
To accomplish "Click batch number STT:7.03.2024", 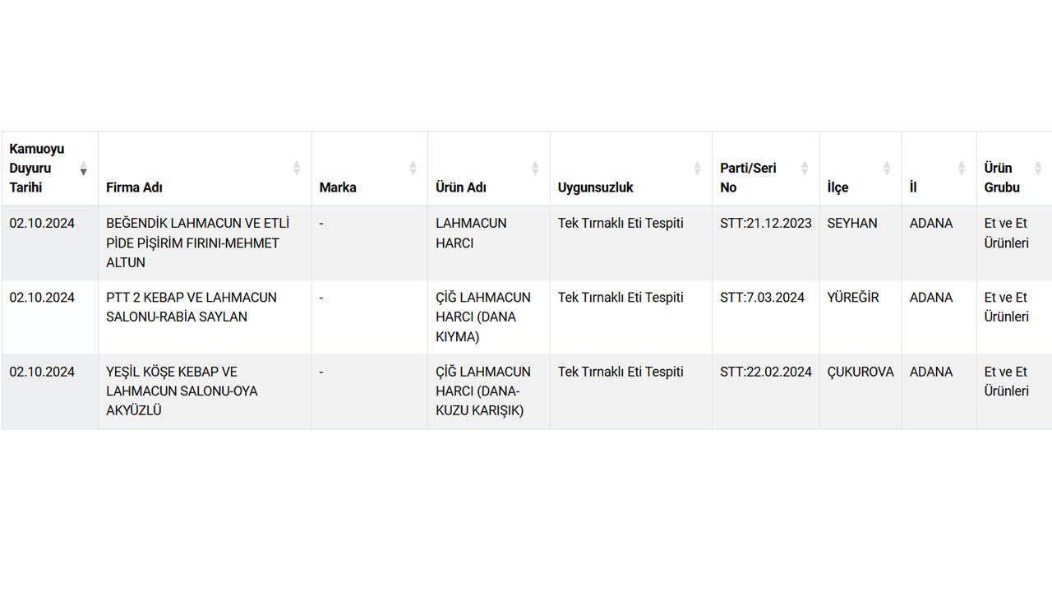I will pyautogui.click(x=762, y=297).
